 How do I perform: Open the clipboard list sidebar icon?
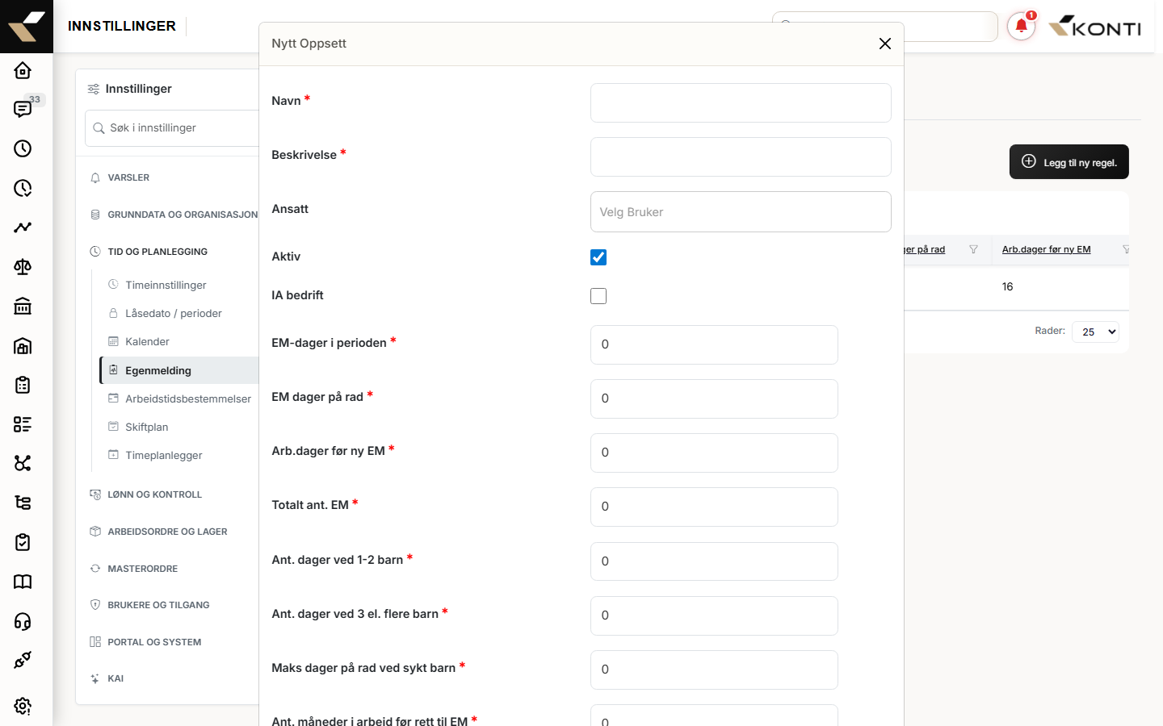pyautogui.click(x=23, y=385)
